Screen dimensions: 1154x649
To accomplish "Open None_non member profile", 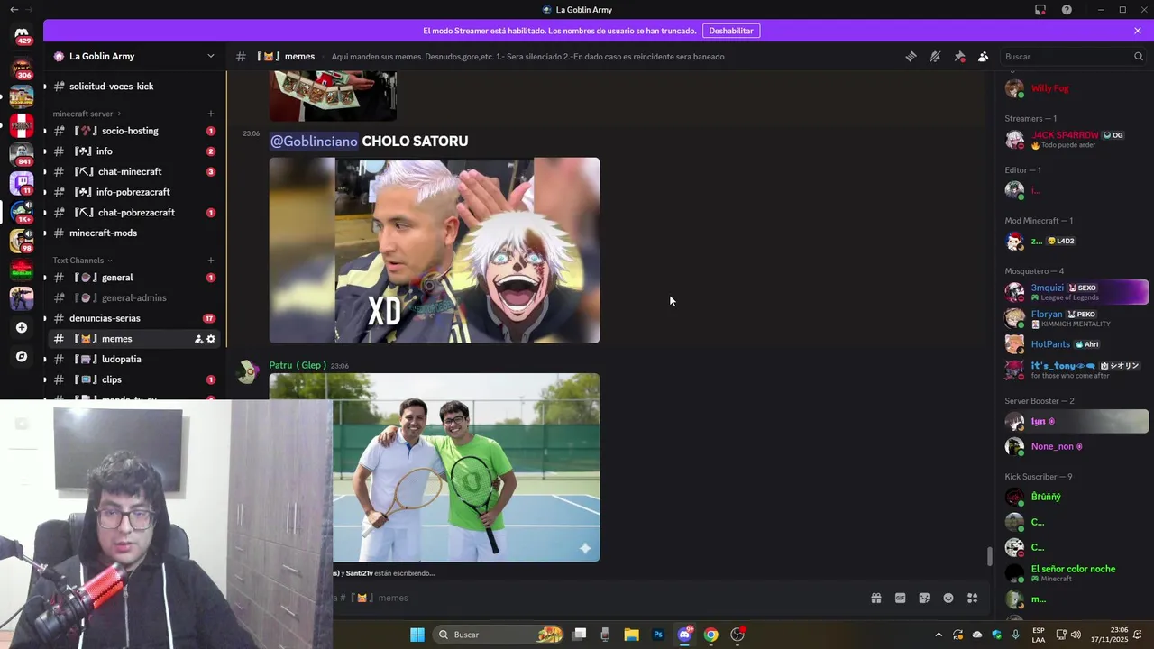I will tap(1076, 446).
